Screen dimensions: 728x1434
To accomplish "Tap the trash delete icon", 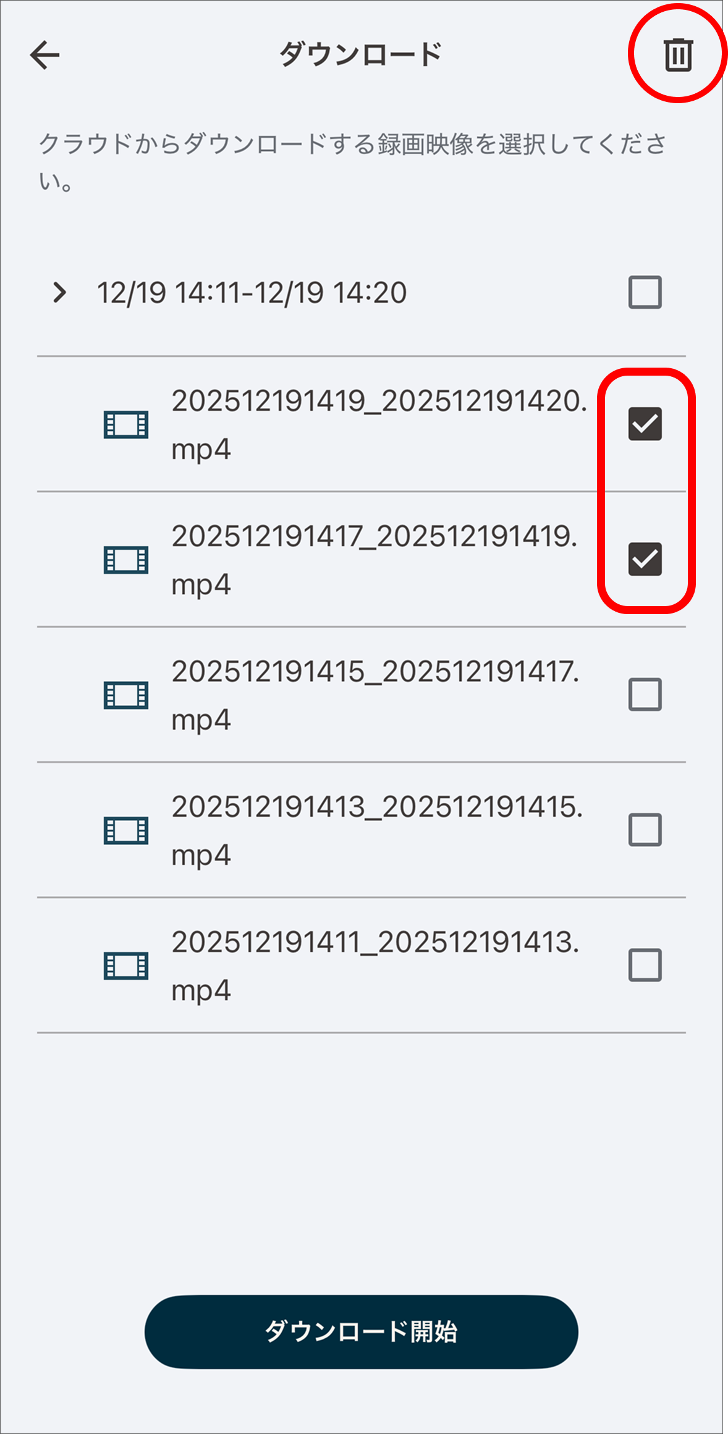I will (678, 54).
